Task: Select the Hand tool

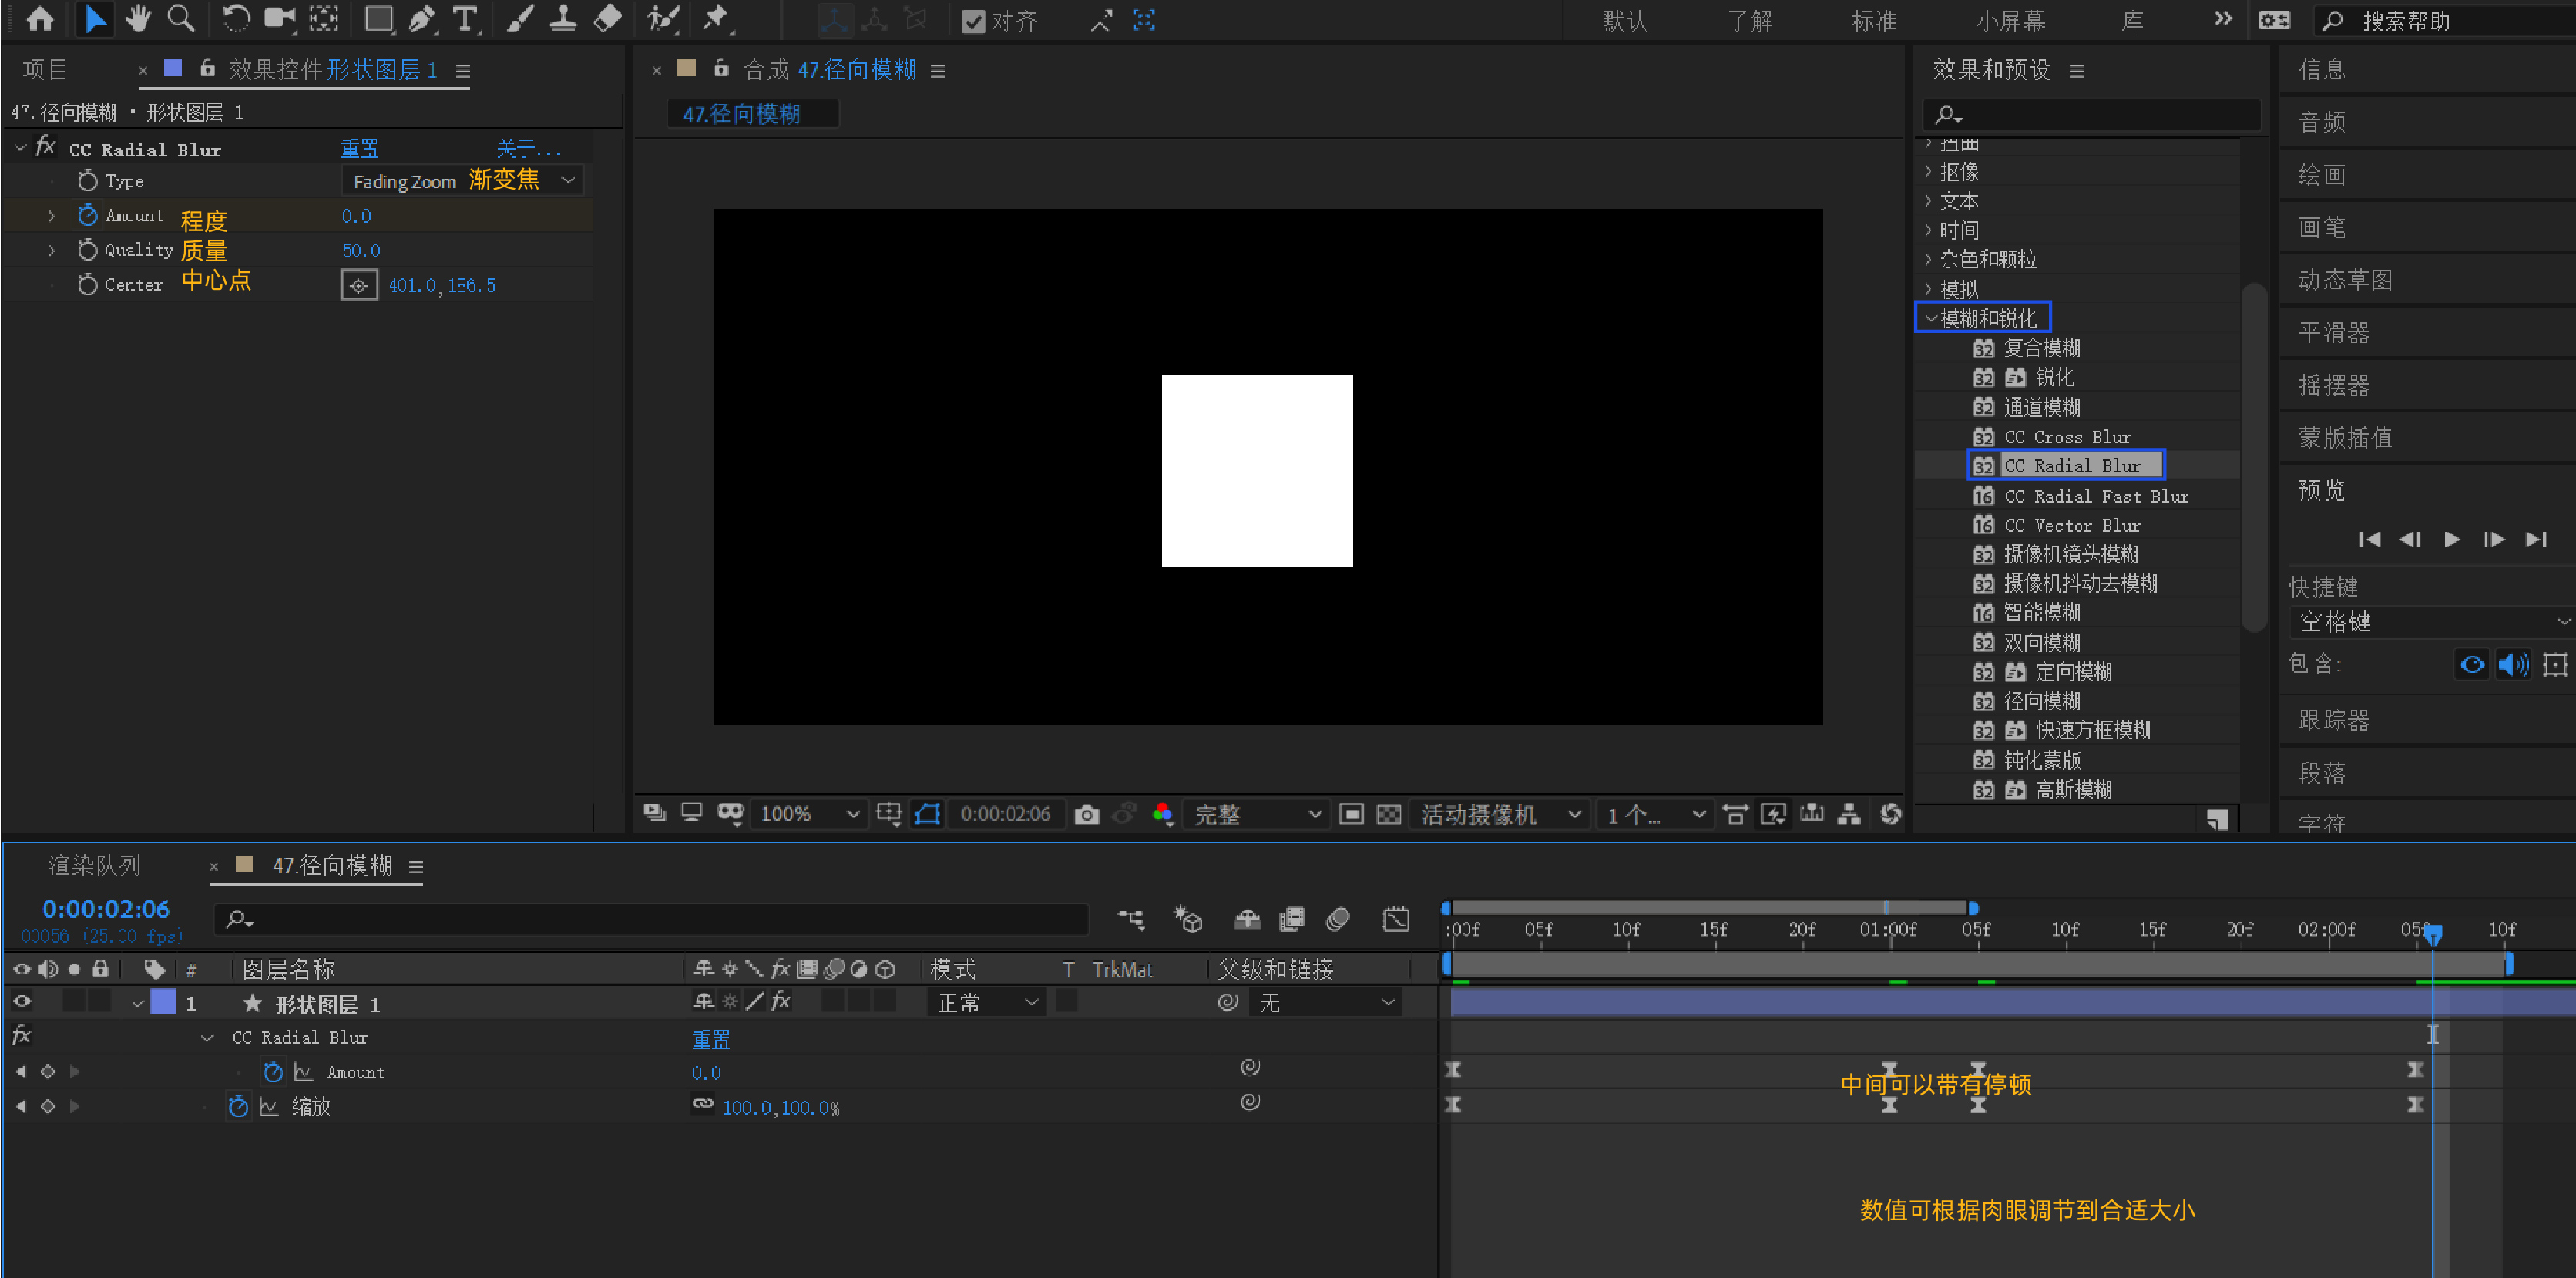Action: coord(137,19)
